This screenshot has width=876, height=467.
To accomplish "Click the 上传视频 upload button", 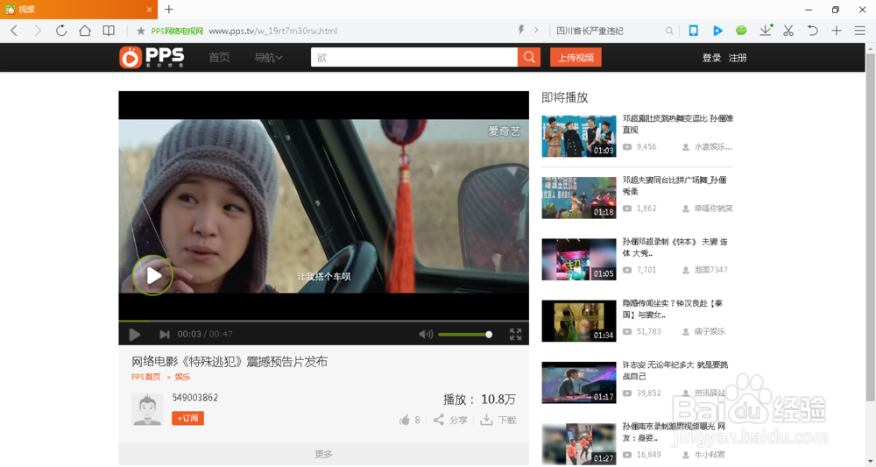I will point(576,57).
